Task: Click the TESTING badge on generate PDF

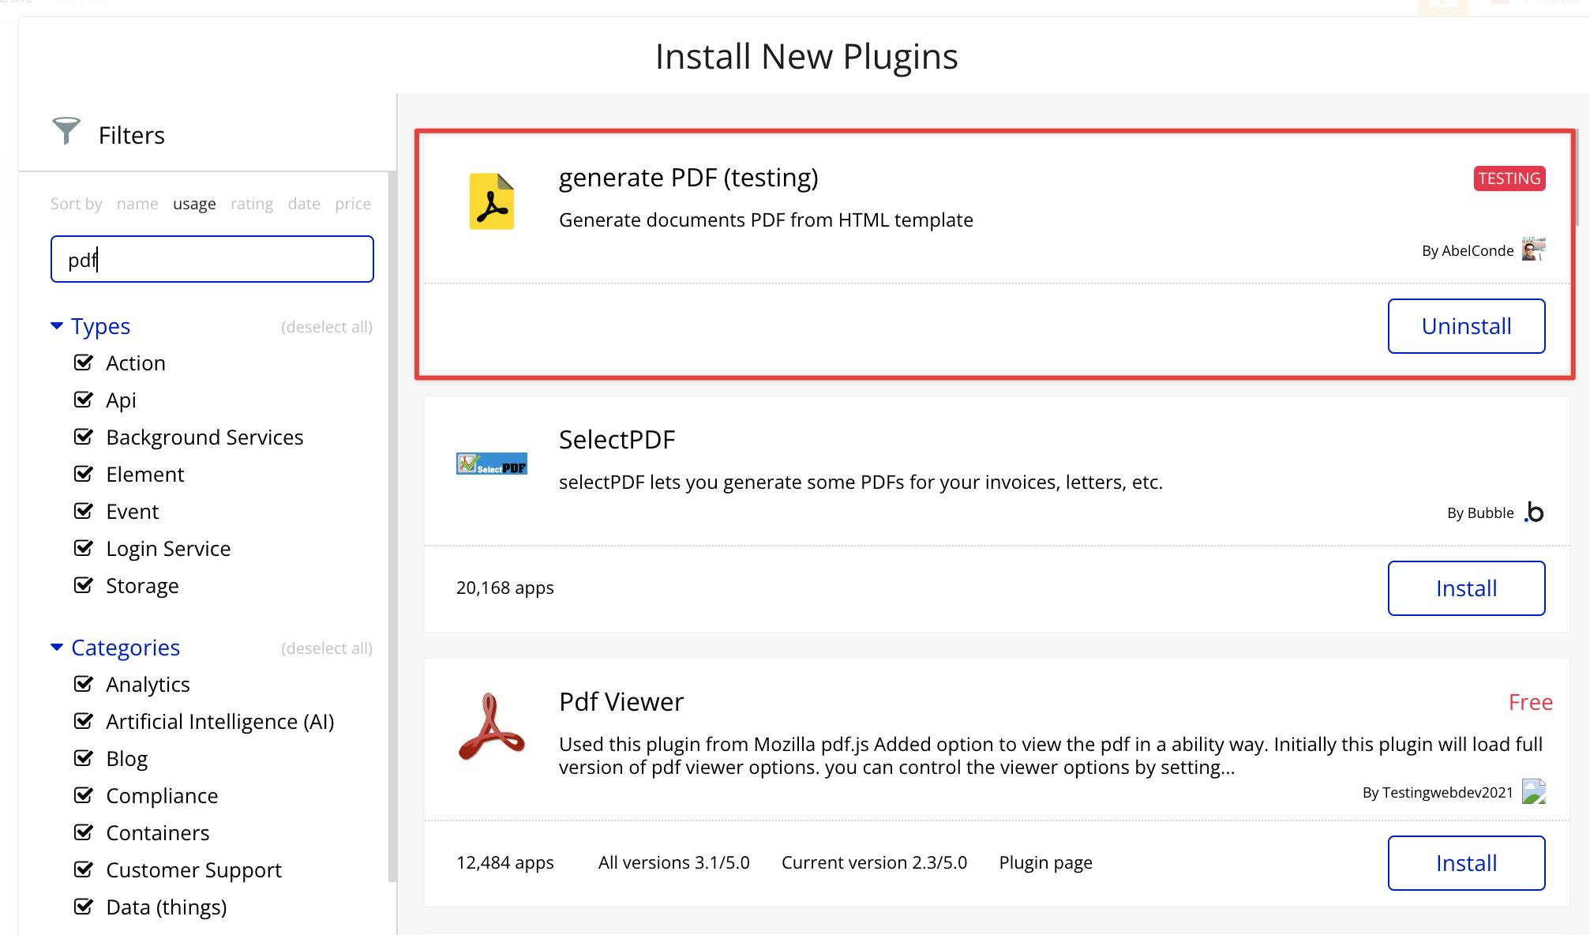Action: [1508, 178]
